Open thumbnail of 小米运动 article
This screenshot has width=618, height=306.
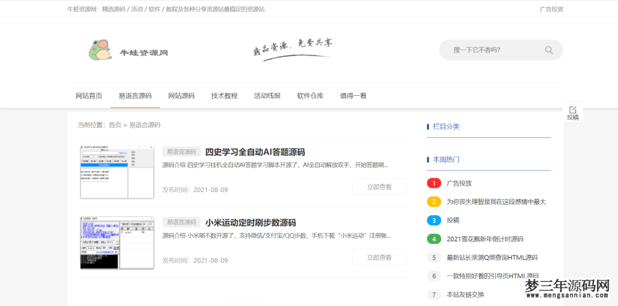click(117, 243)
